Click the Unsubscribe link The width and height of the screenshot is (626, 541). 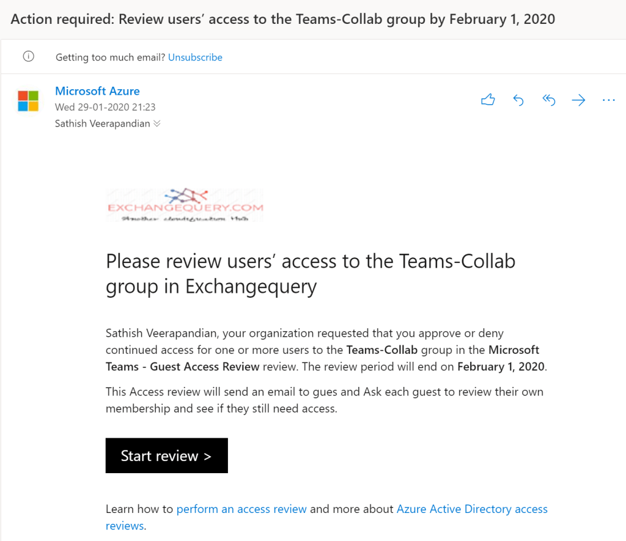click(x=195, y=57)
